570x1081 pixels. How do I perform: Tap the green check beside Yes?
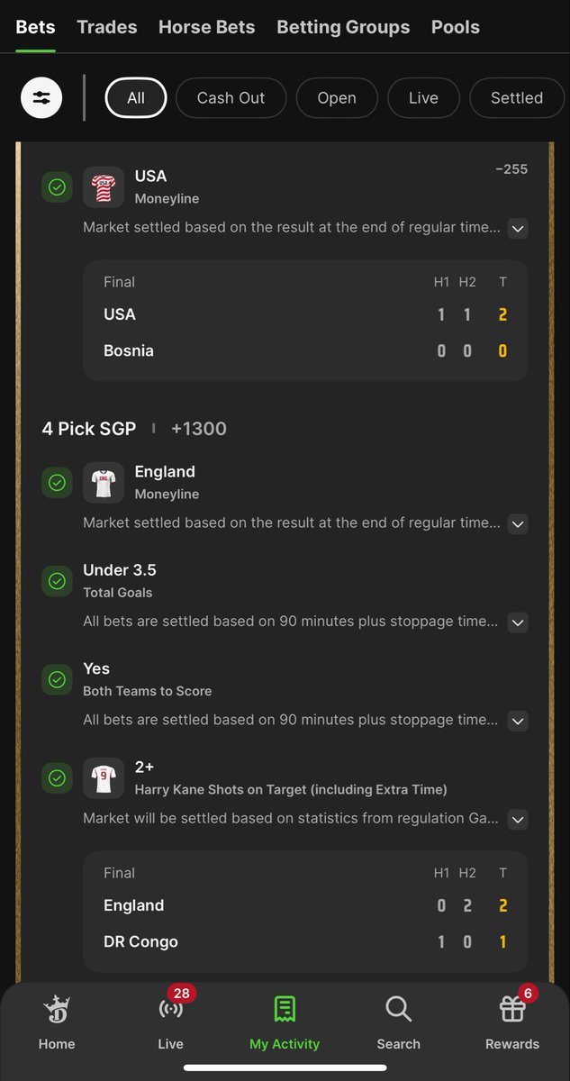click(x=57, y=679)
